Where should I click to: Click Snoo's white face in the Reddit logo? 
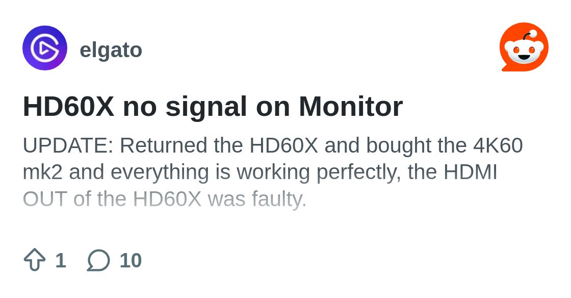(524, 52)
